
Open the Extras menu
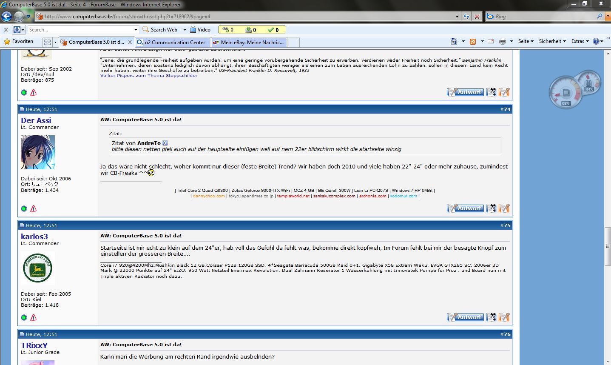[x=580, y=41]
